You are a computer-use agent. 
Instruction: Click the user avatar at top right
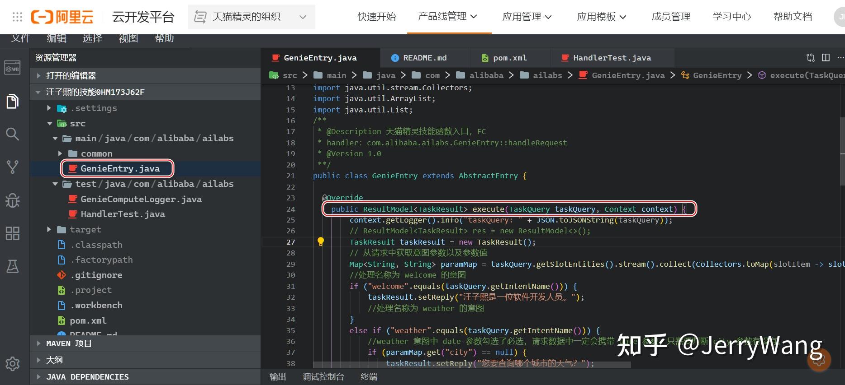pyautogui.click(x=840, y=17)
